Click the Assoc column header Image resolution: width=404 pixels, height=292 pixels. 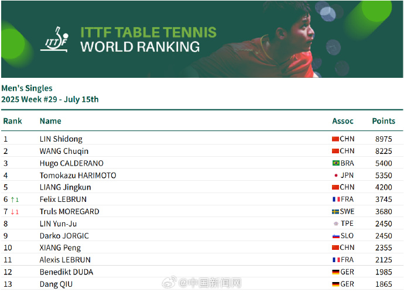(343, 121)
